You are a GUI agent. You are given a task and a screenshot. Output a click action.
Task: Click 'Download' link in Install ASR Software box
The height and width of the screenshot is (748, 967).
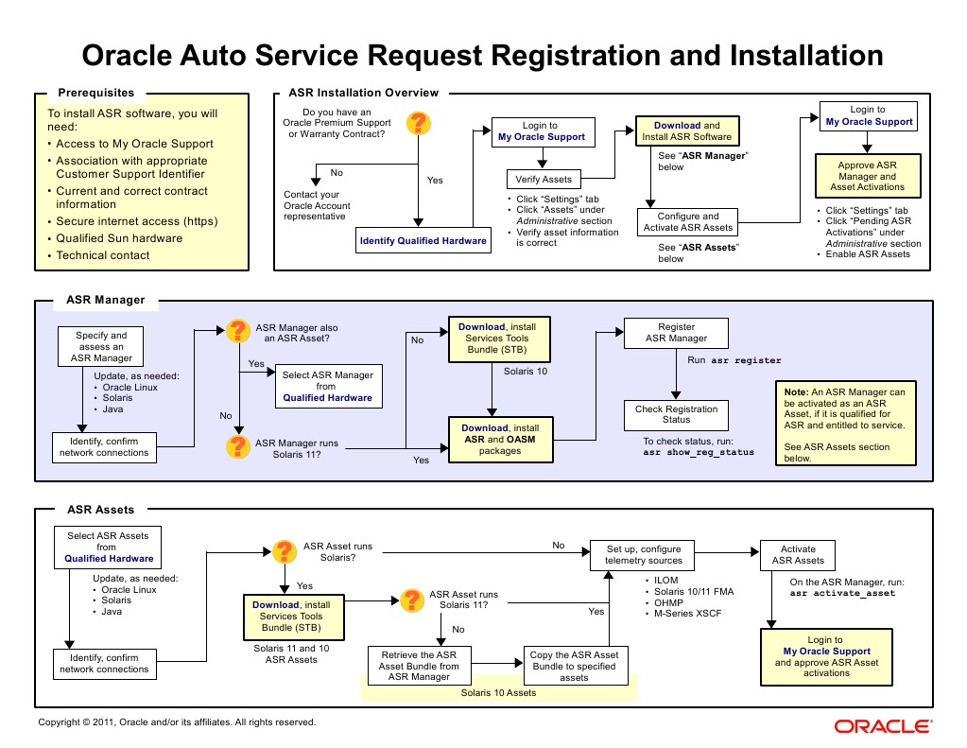click(x=677, y=125)
